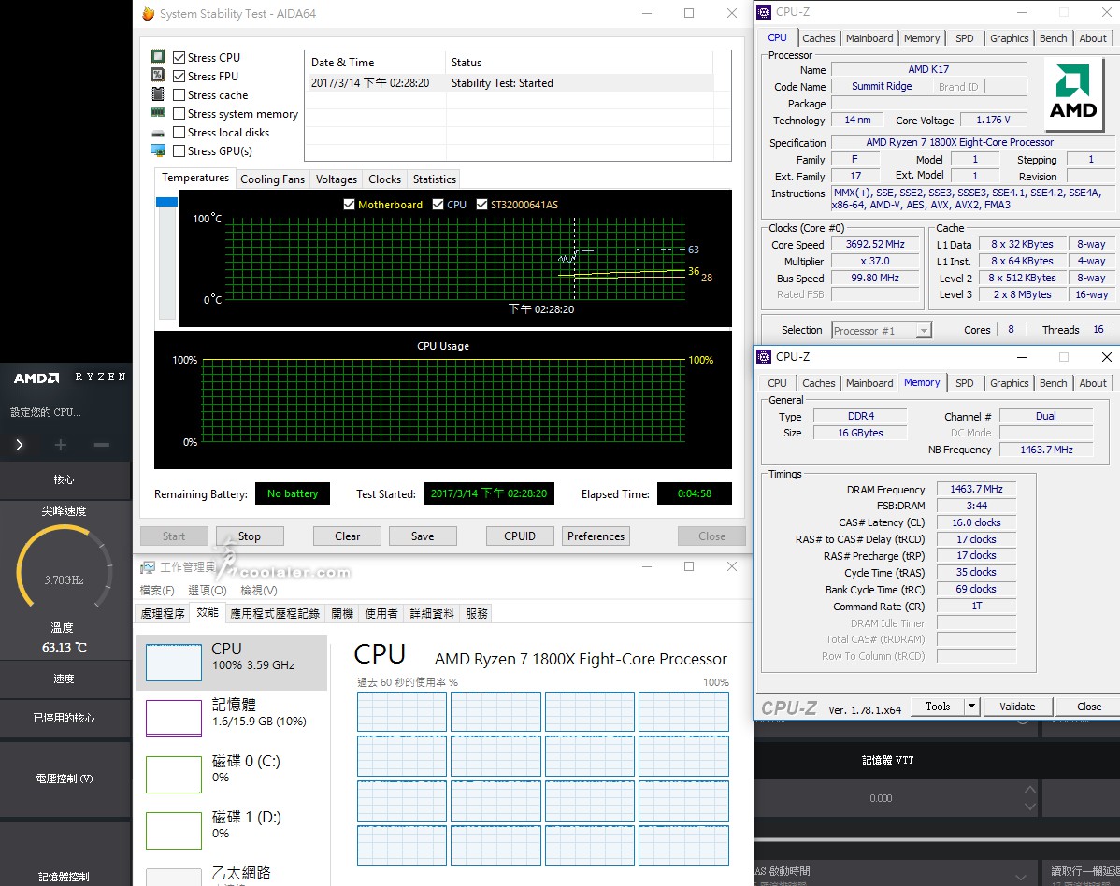The width and height of the screenshot is (1120, 886).
Task: Stop the stability test
Action: pyautogui.click(x=250, y=536)
